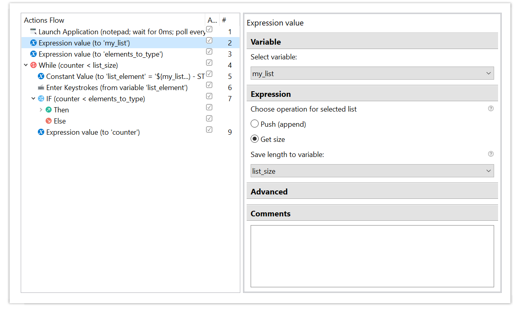520x310 pixels.
Task: Toggle active checkbox for 'my_list' expression row
Action: [209, 40]
